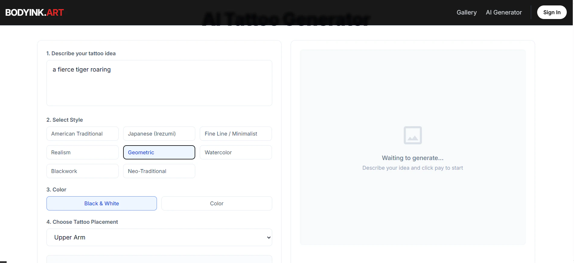Select the Japanese (Irezumi) style

[x=159, y=134]
